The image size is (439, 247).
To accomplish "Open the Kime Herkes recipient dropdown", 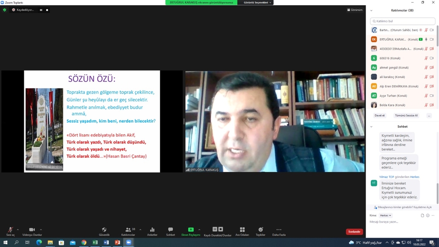I will tap(385, 215).
